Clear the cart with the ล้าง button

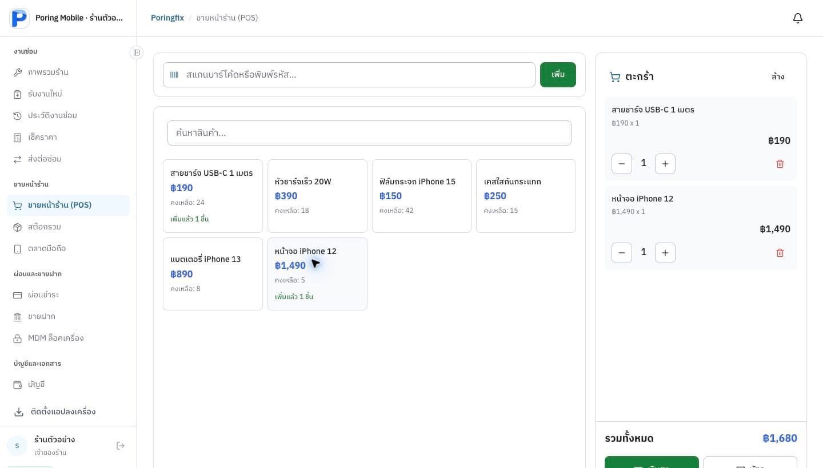click(778, 76)
